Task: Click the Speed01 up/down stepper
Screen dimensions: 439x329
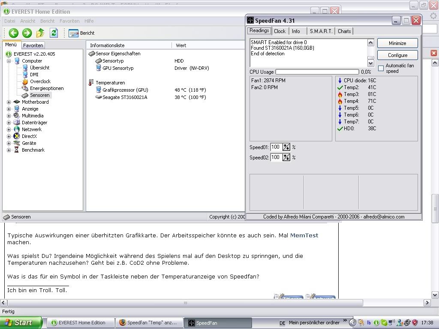Action: tap(286, 147)
